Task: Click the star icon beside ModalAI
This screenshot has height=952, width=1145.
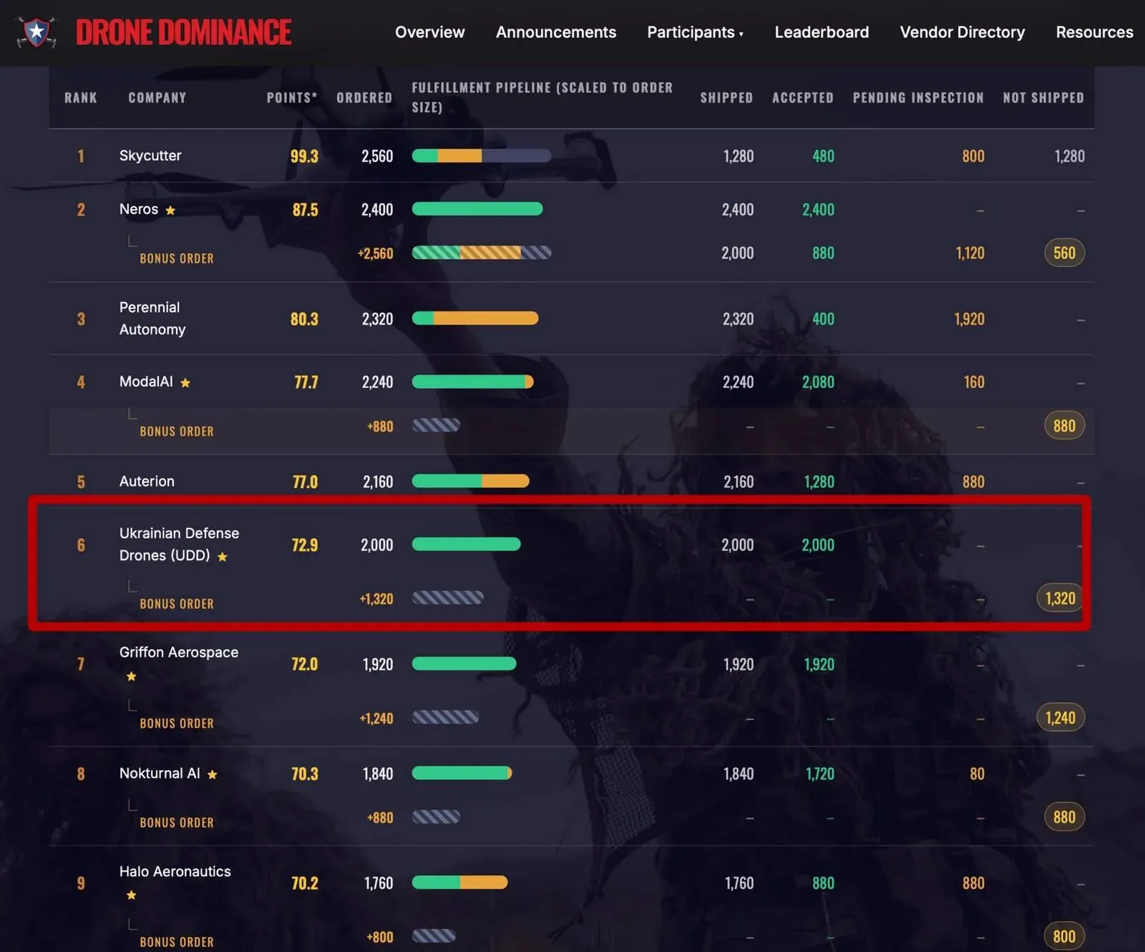Action: pyautogui.click(x=185, y=383)
